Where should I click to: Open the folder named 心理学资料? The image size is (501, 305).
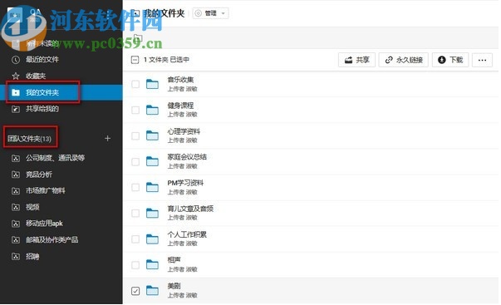pyautogui.click(x=184, y=131)
